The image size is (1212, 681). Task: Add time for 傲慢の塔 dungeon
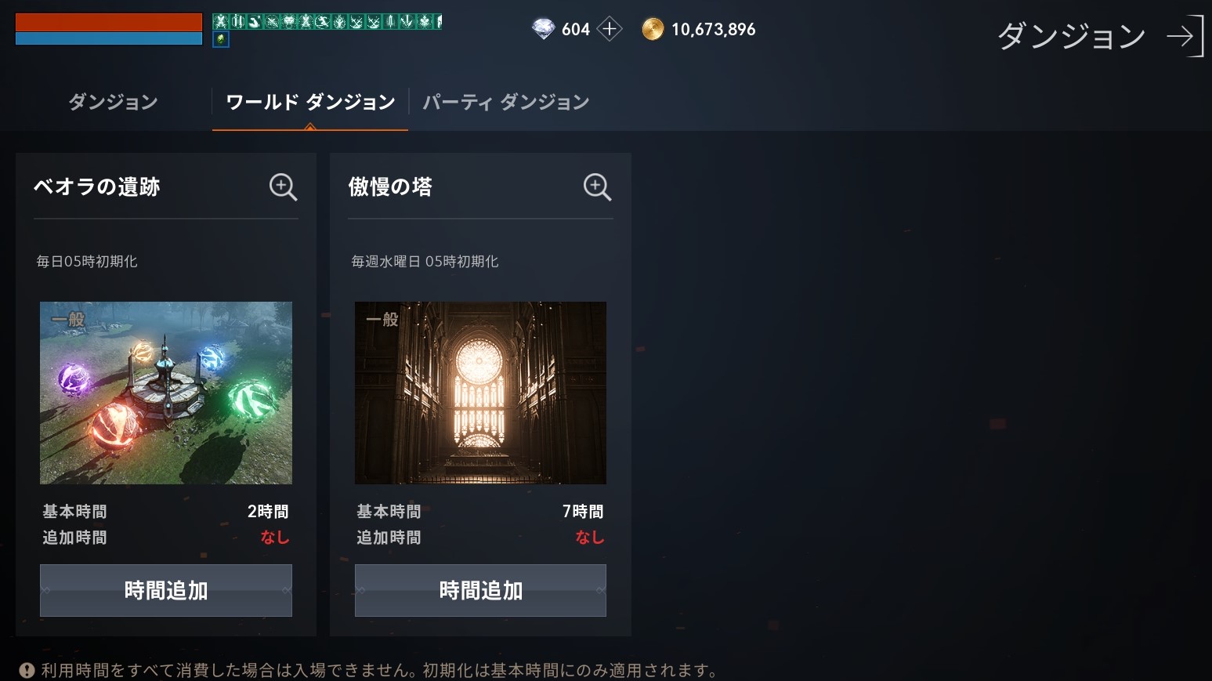480,590
